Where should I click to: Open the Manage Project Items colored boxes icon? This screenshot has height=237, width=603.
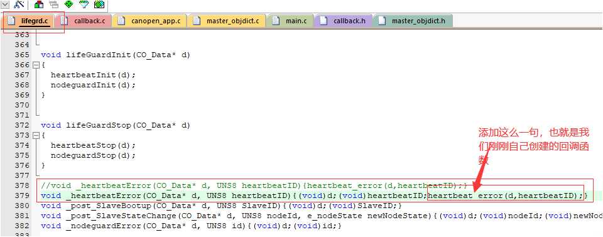click(x=39, y=4)
